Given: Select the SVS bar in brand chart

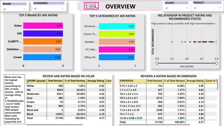Looking at the screenshot, I should [x=43, y=34].
